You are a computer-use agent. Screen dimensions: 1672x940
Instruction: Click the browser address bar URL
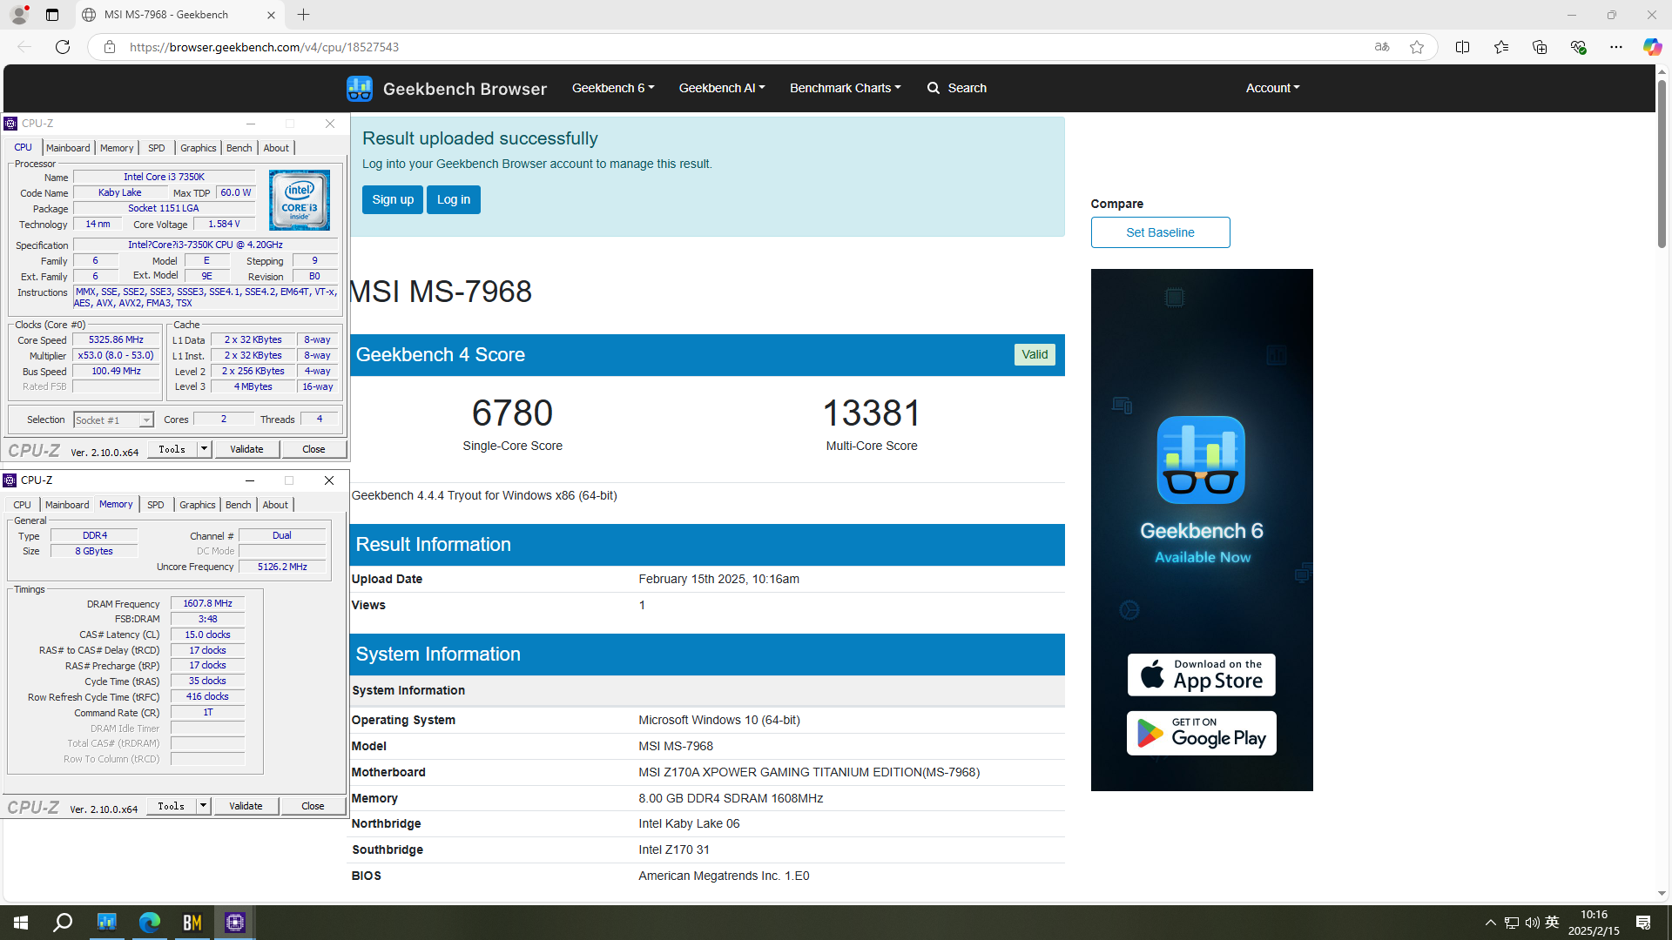pyautogui.click(x=264, y=47)
